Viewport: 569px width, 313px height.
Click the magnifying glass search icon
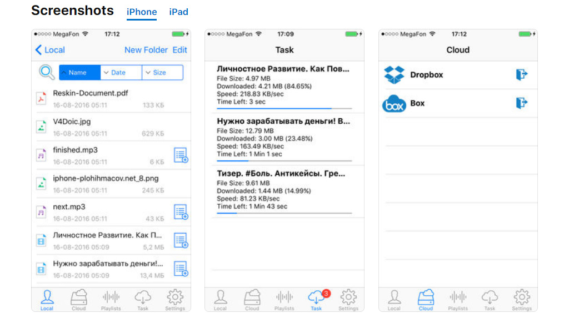tap(47, 72)
